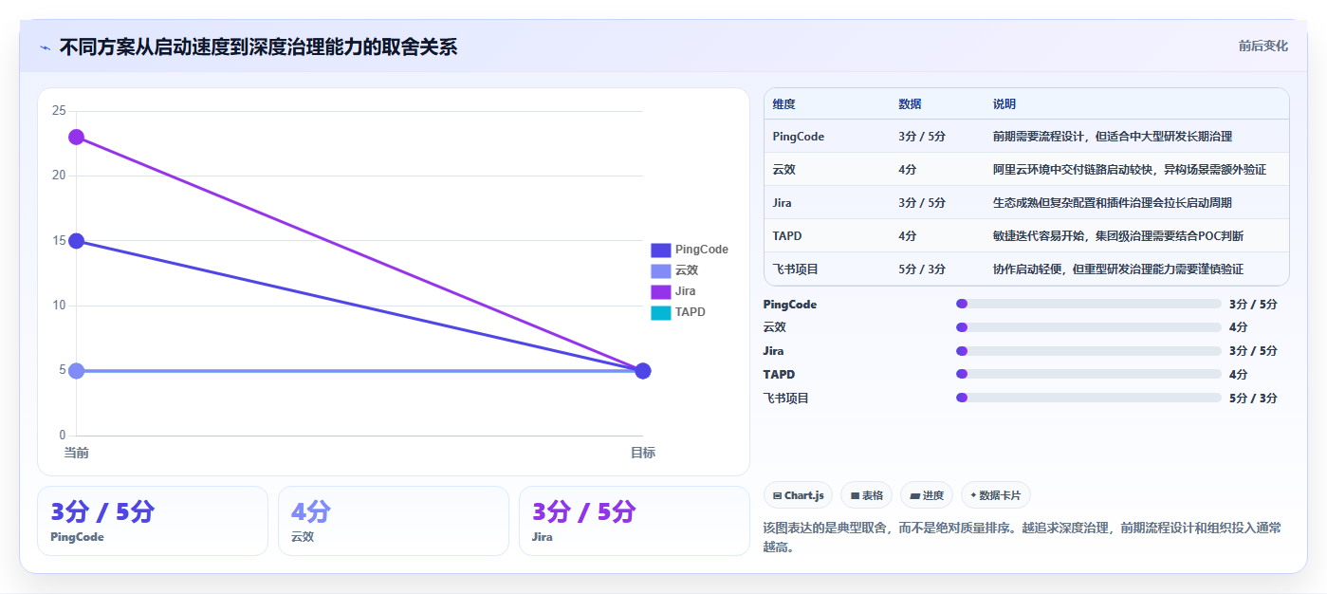This screenshot has height=594, width=1327.
Task: Click the PingCode data point at 15
Action: (77, 241)
